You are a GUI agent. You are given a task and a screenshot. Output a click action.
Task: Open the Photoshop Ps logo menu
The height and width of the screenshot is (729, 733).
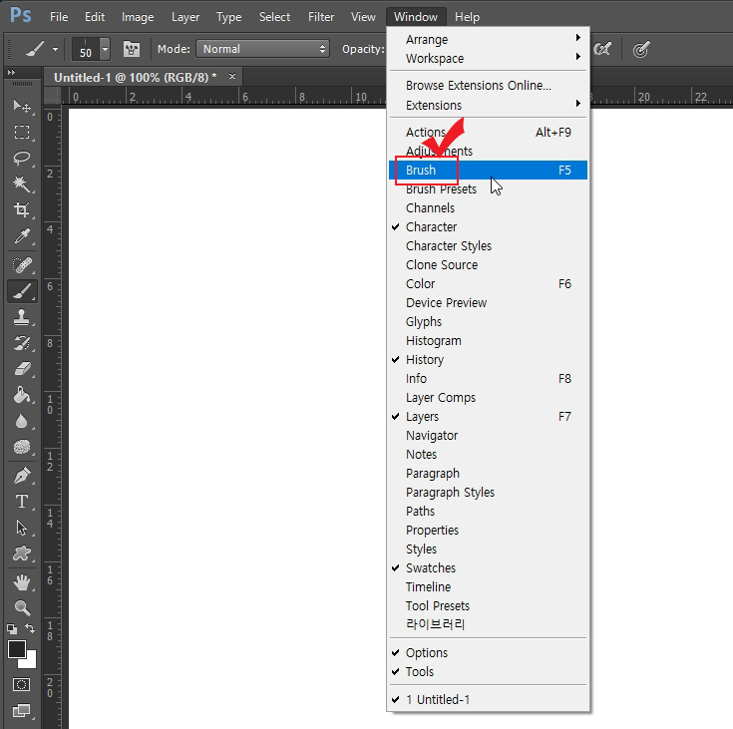coord(21,15)
